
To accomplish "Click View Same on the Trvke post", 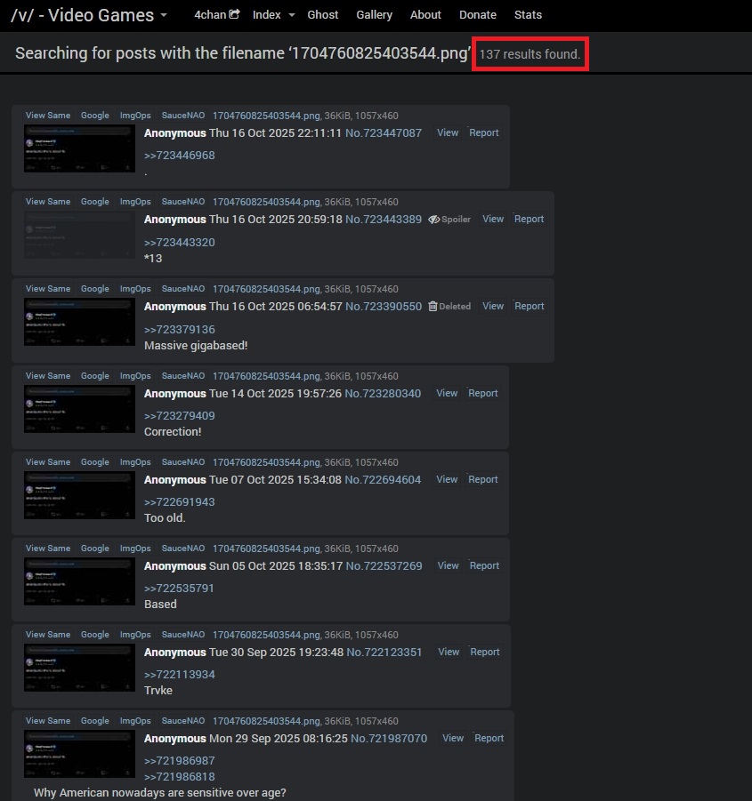I will 48,635.
